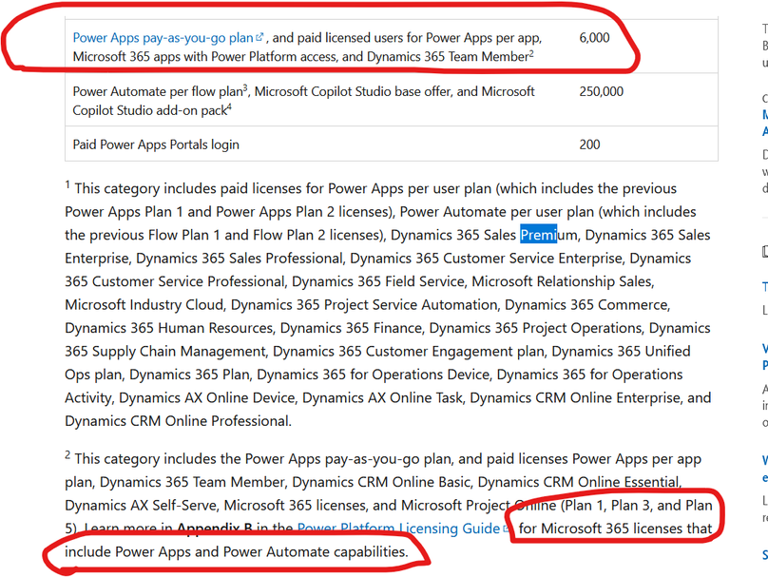768x577 pixels.
Task: Click the 'Power Automate per flow plan' text
Action: pyautogui.click(x=158, y=91)
